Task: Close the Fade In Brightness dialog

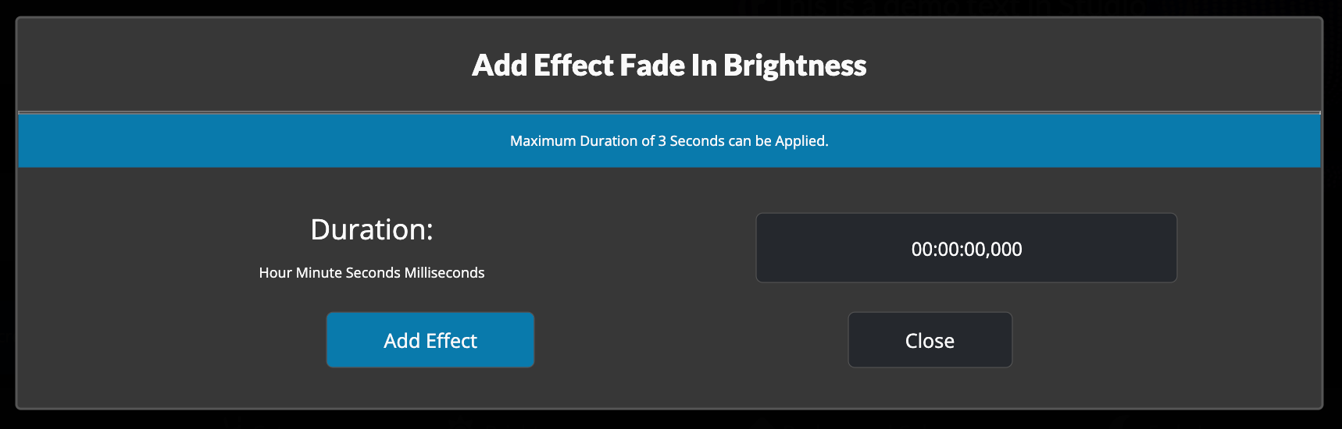Action: pos(930,340)
